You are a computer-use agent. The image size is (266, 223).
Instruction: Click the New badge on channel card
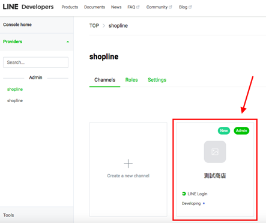[x=224, y=130]
